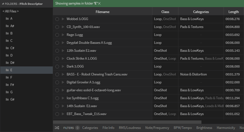Click the horizontal scrollbar under the sample list
The width and height of the screenshot is (244, 132).
pos(128,122)
